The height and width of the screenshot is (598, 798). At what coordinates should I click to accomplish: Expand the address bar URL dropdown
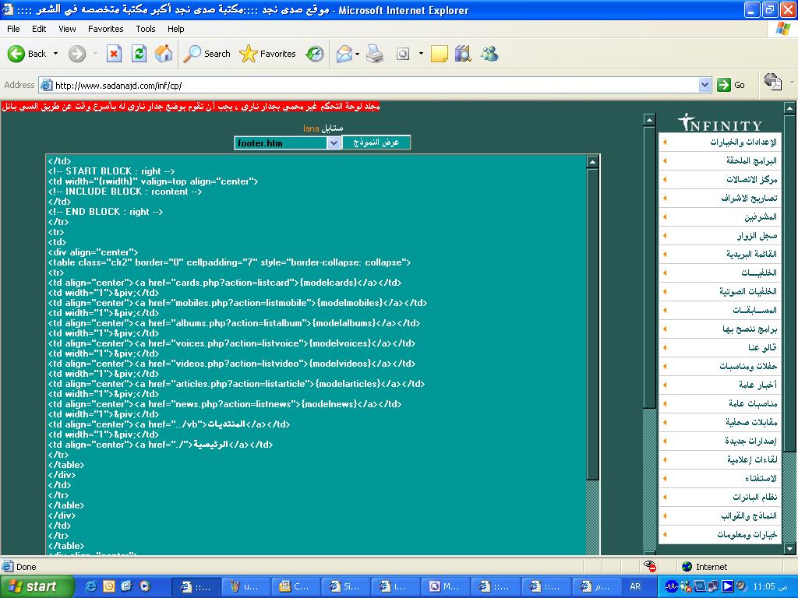[704, 85]
